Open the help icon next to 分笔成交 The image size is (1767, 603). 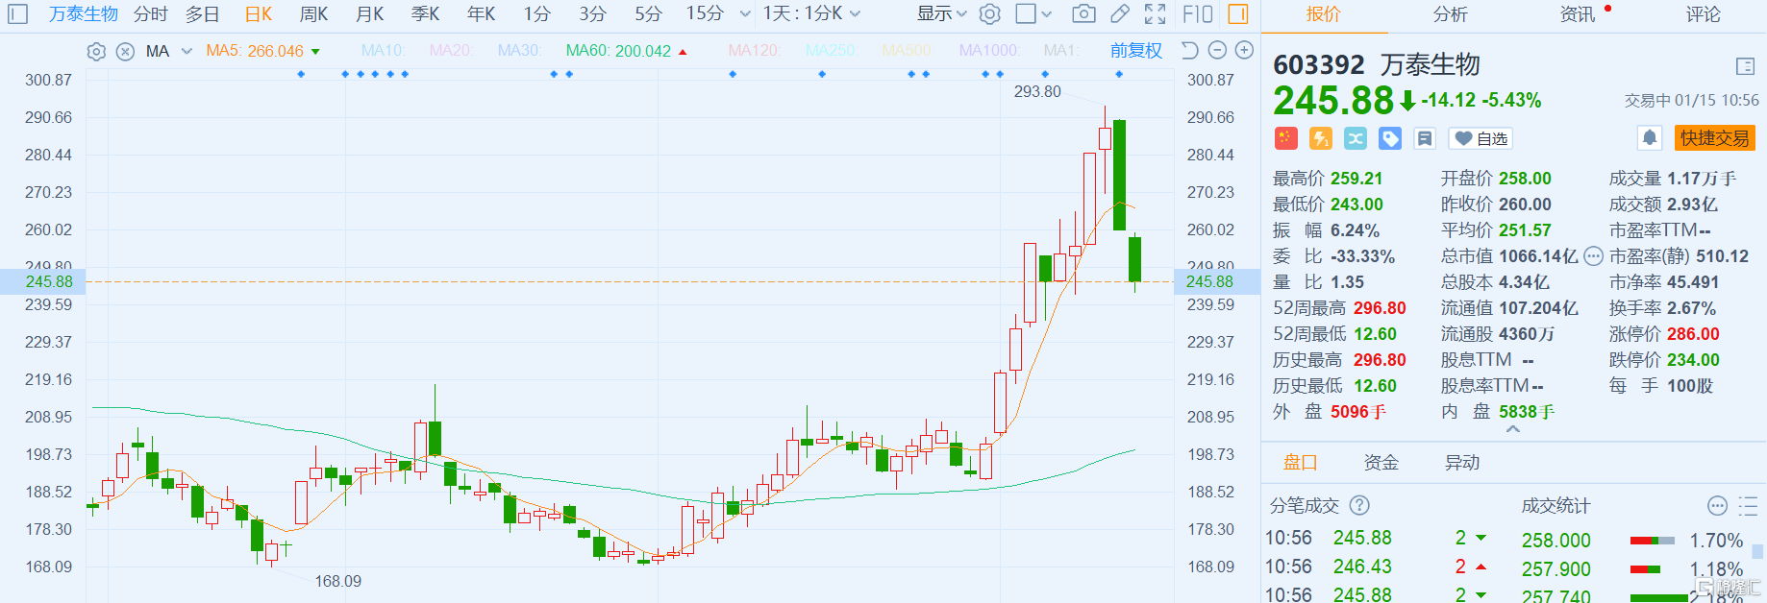coord(1359,505)
